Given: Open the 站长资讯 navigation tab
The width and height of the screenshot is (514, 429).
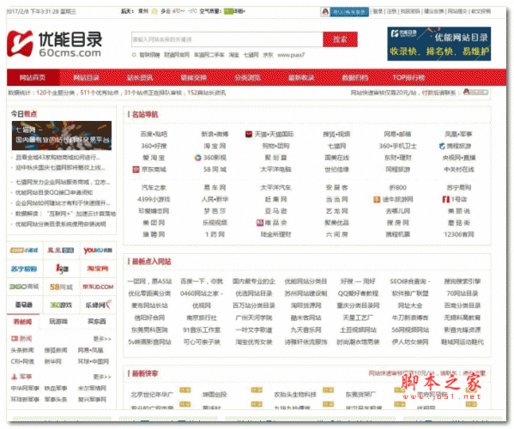Looking at the screenshot, I should 140,78.
